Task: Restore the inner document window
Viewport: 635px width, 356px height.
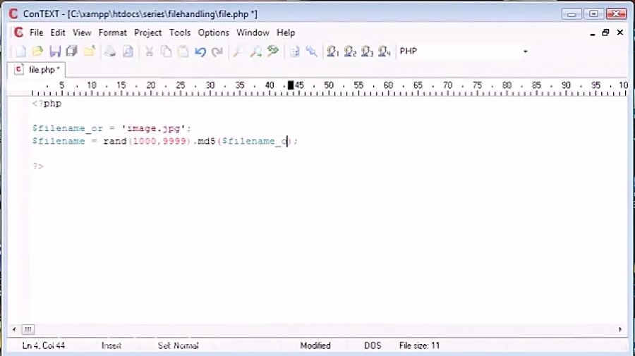Action: click(x=605, y=32)
